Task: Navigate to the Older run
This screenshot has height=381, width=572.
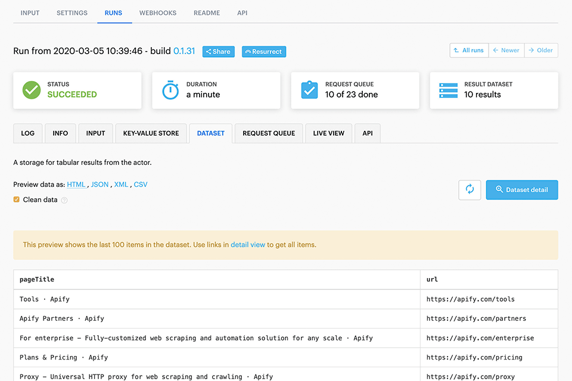Action: (x=541, y=51)
